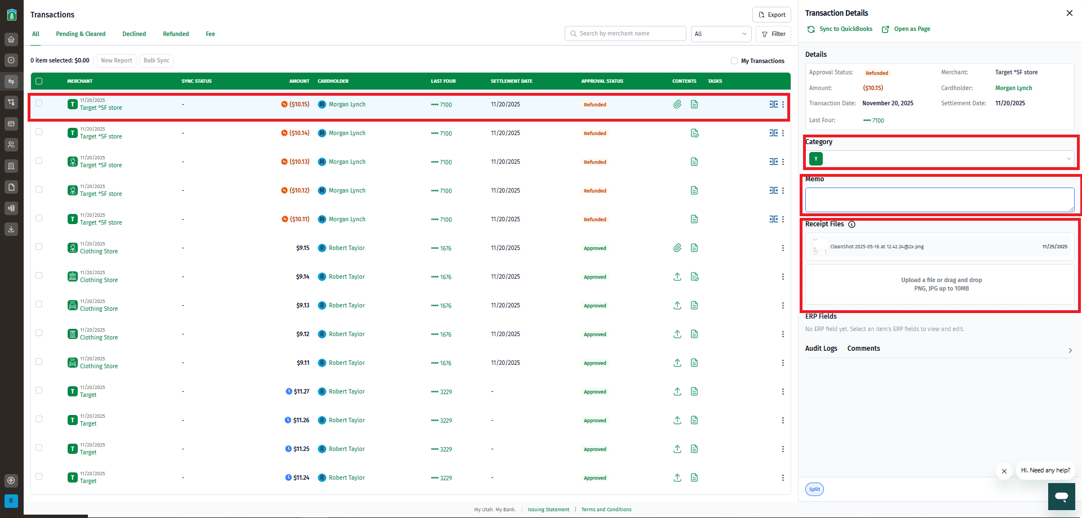Open the Comments tab in details panel

(863, 349)
